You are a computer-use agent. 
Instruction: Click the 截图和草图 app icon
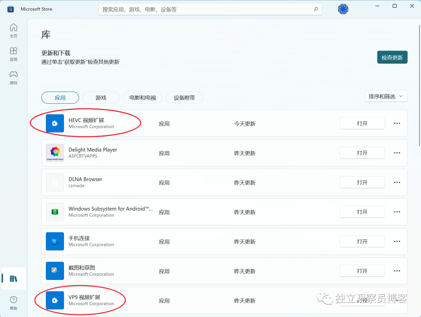coord(55,271)
